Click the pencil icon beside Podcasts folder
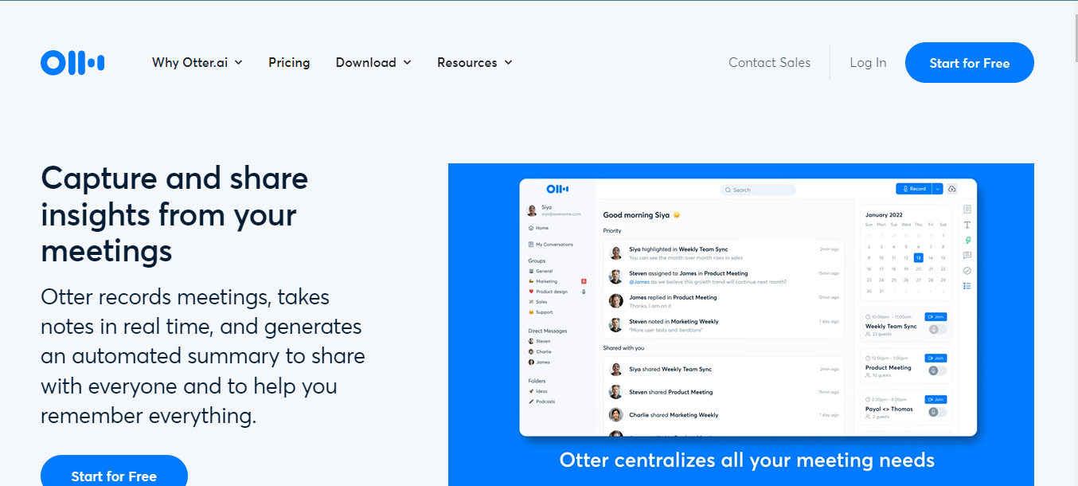This screenshot has width=1078, height=486. [x=531, y=402]
